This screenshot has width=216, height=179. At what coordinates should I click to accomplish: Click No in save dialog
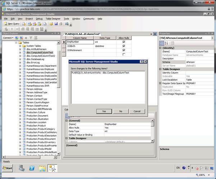pos(121,111)
